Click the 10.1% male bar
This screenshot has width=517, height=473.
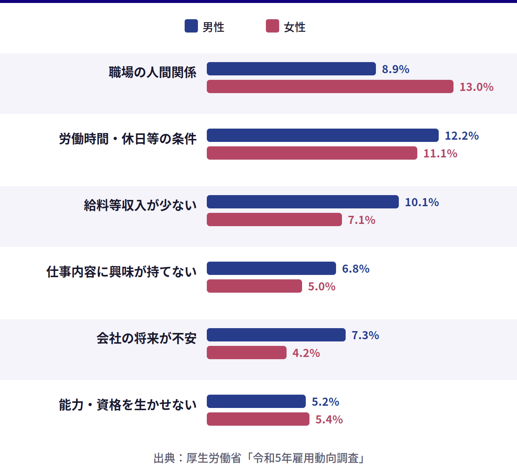pyautogui.click(x=302, y=202)
